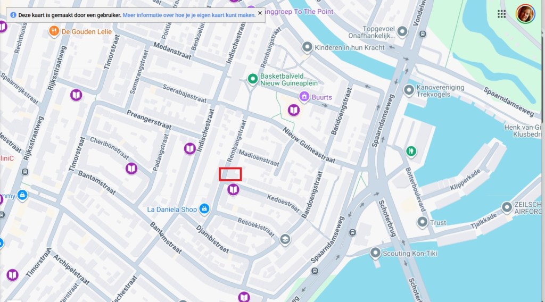This screenshot has width=545, height=302.
Task: Open 'Meer informatie over hoe je je eigen kaart' link
Action: 189,15
